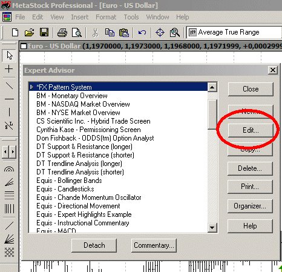Click the Edit... button
The image size is (282, 272).
pyautogui.click(x=251, y=130)
